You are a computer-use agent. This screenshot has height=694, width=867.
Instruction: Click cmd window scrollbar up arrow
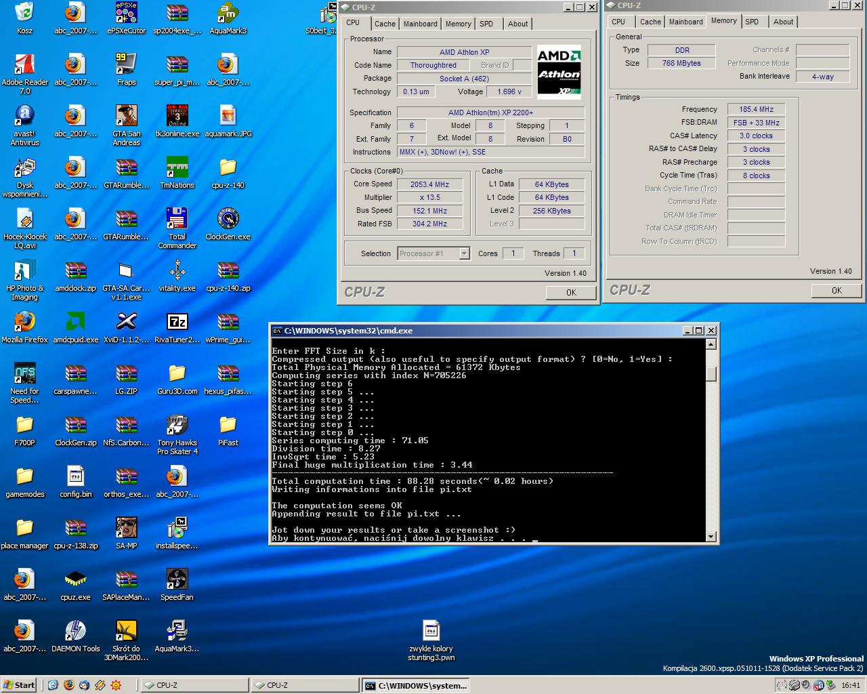tap(711, 344)
